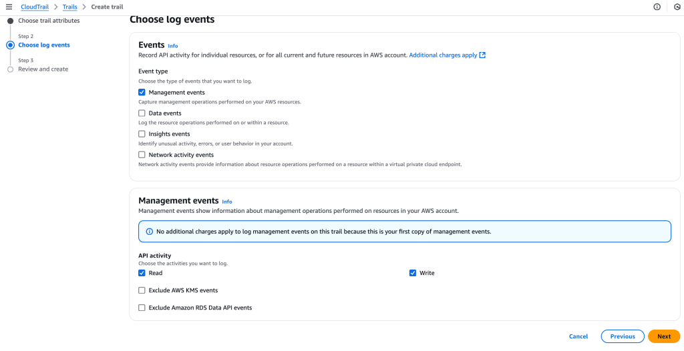
Task: Click the Step 2 active circle indicator
Action: click(x=10, y=45)
